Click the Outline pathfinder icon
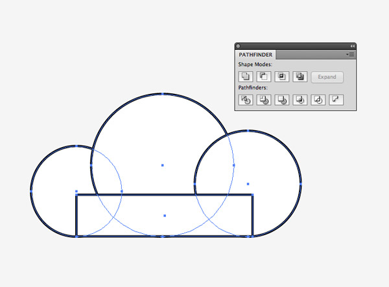This screenshot has height=287, width=389. point(318,100)
